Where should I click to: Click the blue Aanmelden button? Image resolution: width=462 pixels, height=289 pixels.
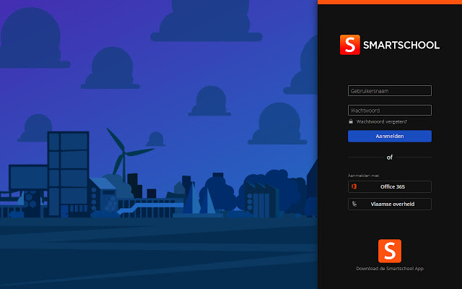pos(390,137)
